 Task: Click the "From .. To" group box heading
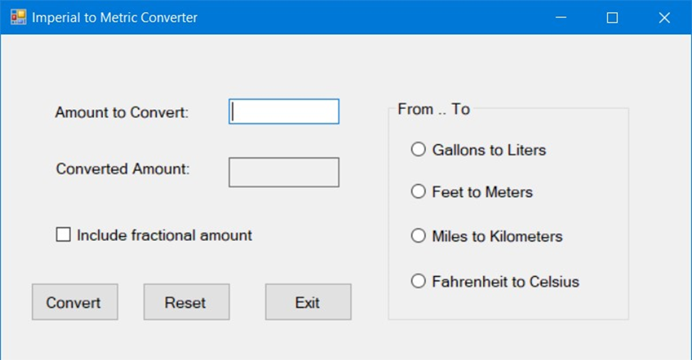click(434, 109)
